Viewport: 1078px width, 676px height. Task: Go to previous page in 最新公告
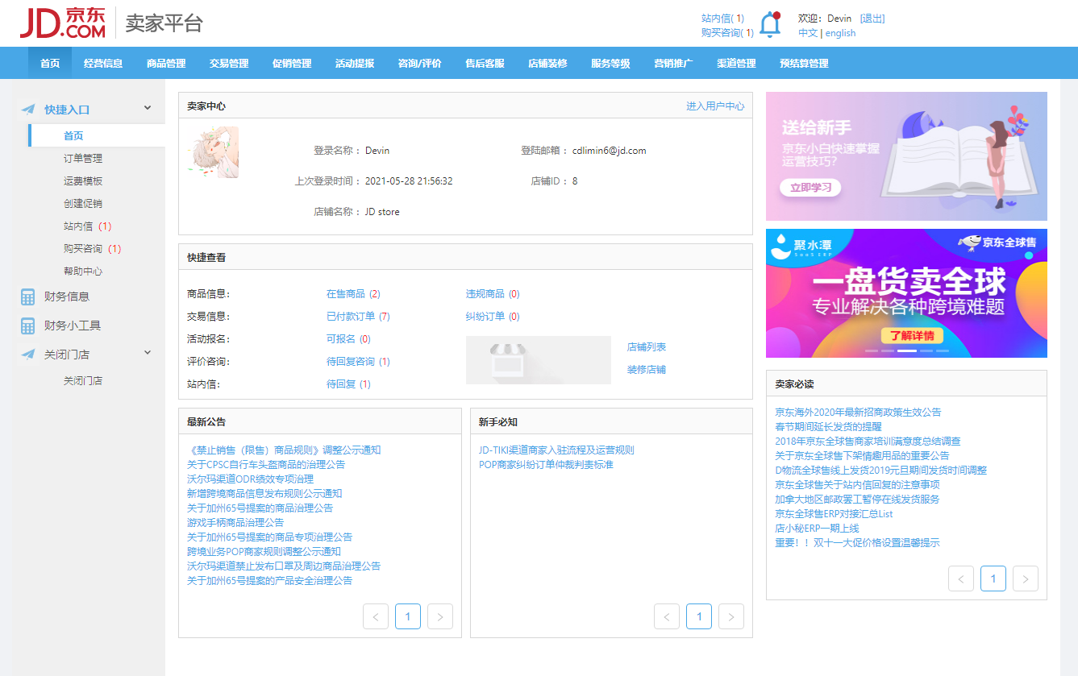[376, 616]
